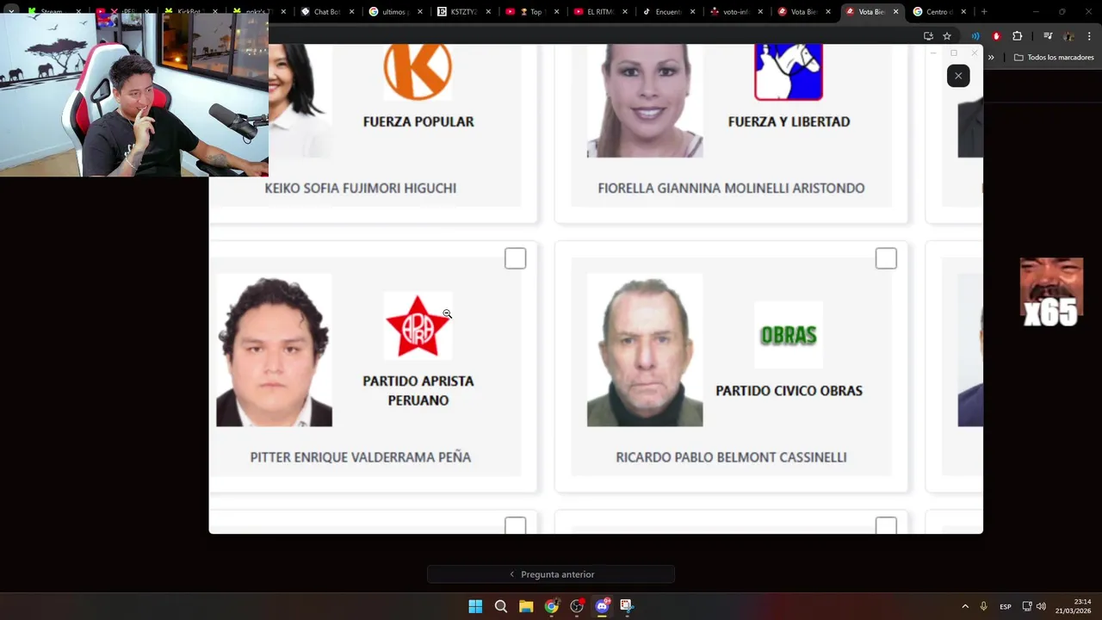
Task: Bookmark this page with the star icon
Action: point(947,36)
